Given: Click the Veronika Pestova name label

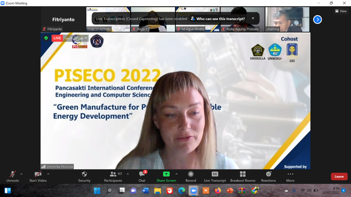Looking at the screenshot, I should pos(57,166).
